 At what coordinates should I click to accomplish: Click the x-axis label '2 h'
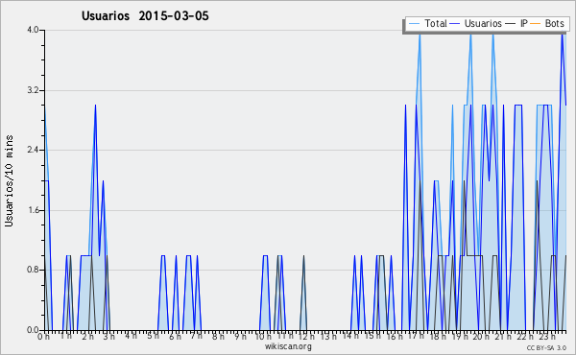tap(87, 336)
